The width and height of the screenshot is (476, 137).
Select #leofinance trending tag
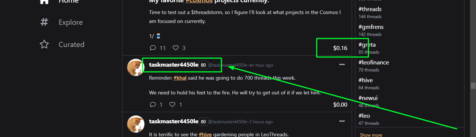[374, 63]
